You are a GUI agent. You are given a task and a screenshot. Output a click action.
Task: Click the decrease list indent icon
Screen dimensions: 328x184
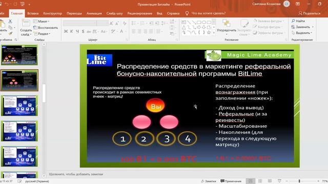coord(151,24)
